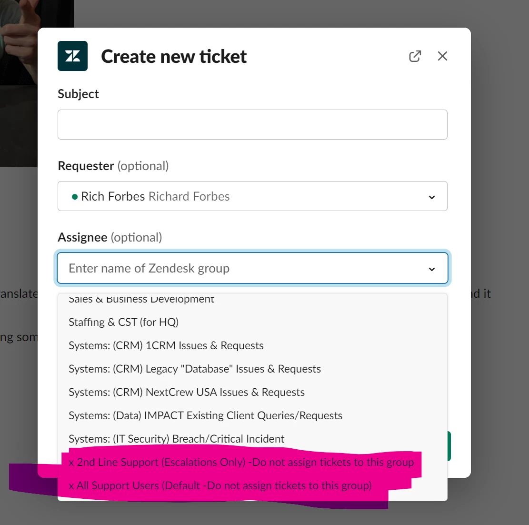Image resolution: width=529 pixels, height=525 pixels.
Task: Close the Create new ticket dialog
Action: tap(442, 56)
